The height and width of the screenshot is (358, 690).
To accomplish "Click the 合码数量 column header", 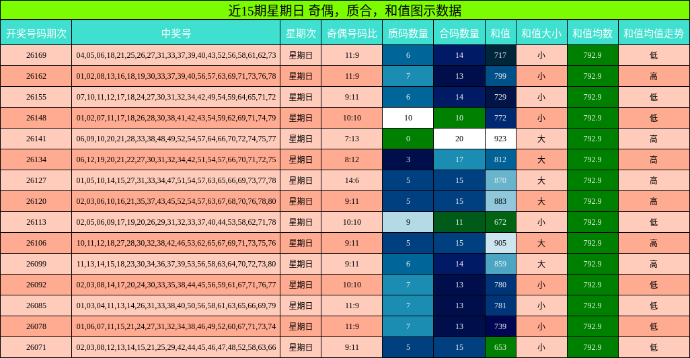I will (459, 33).
